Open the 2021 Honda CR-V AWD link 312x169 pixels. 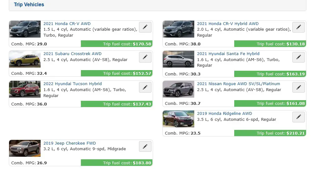click(x=67, y=23)
